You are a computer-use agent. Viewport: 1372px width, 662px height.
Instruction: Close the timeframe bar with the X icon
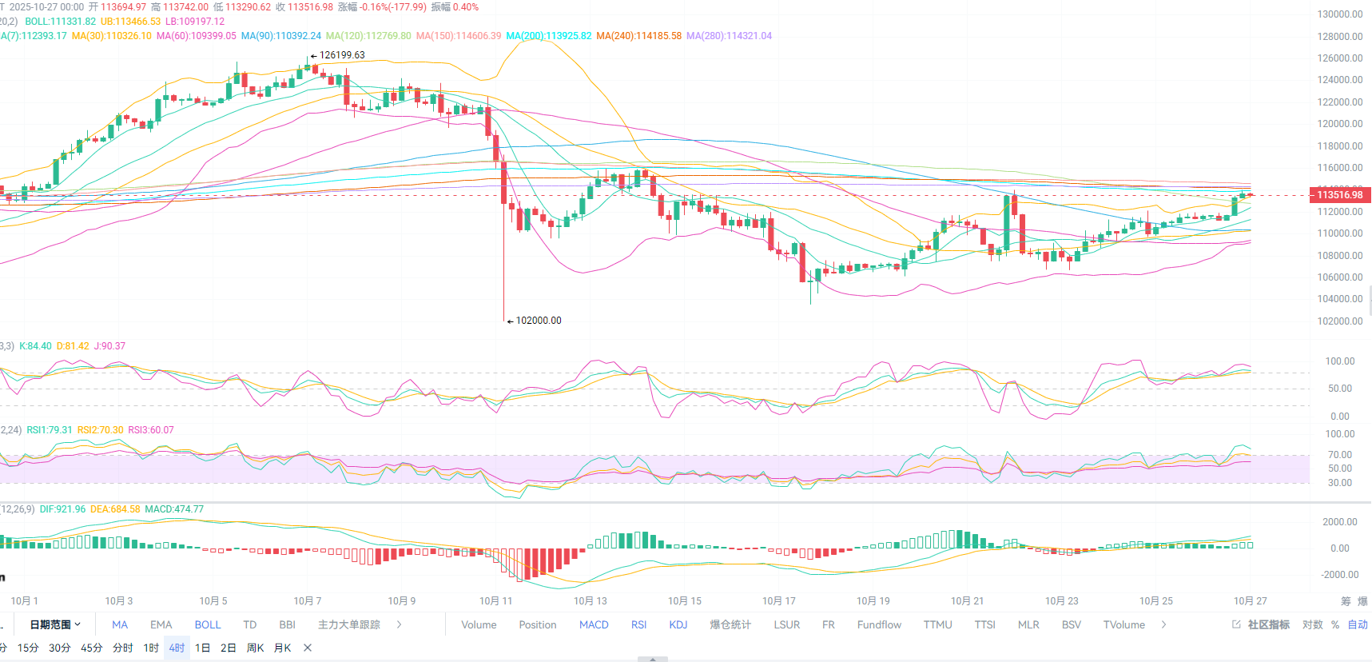click(308, 648)
